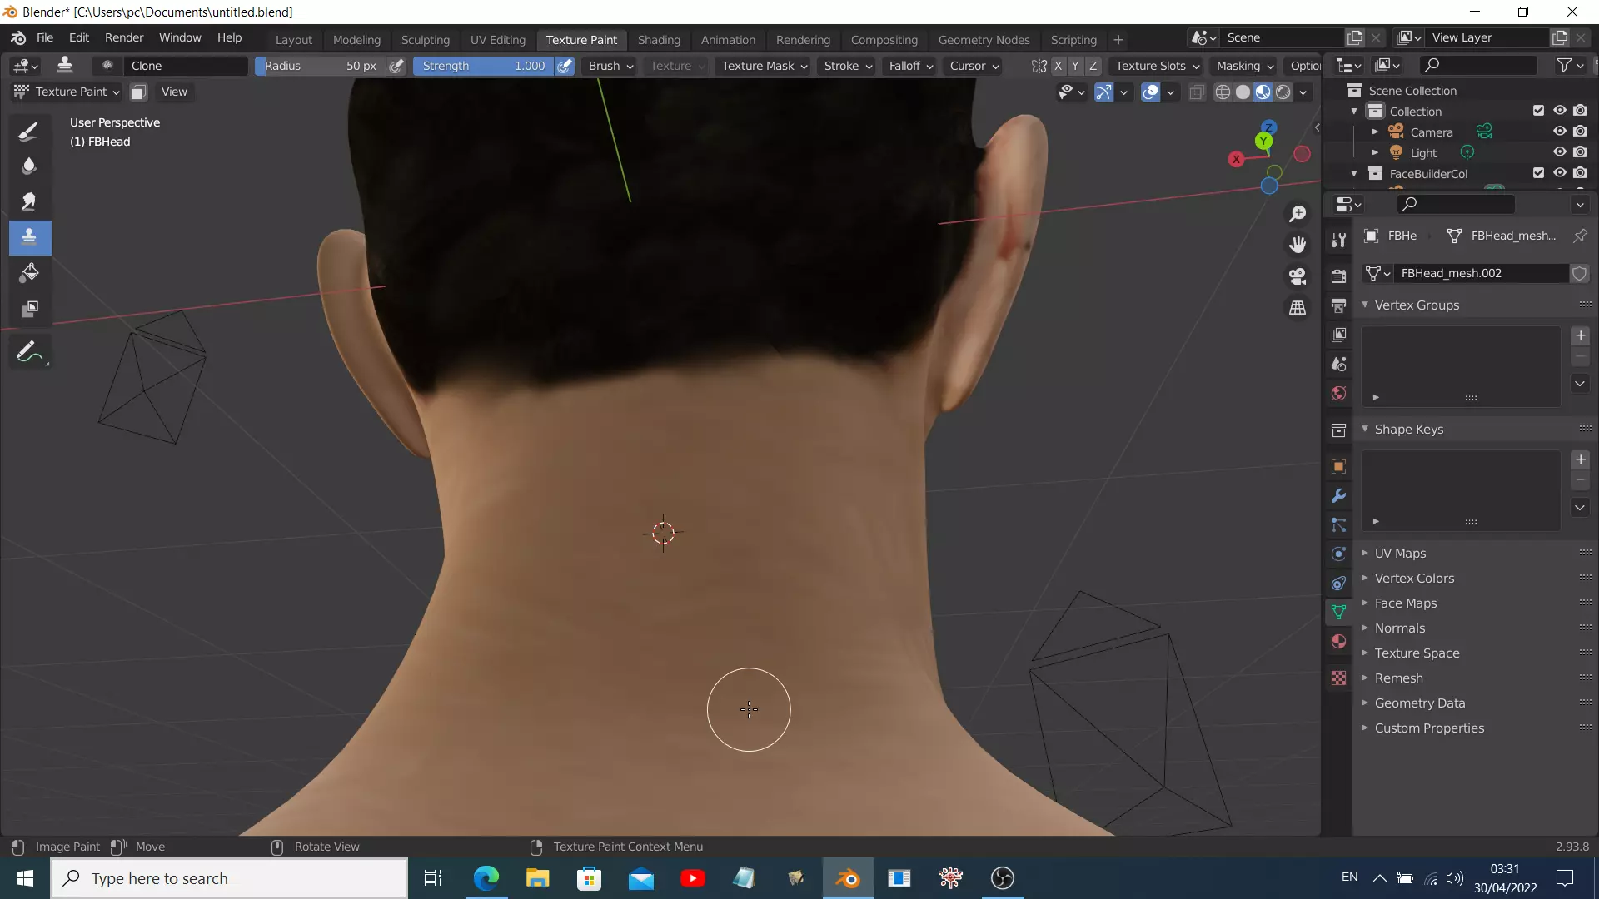Toggle camera view icon in viewport
The image size is (1599, 899).
(1298, 276)
